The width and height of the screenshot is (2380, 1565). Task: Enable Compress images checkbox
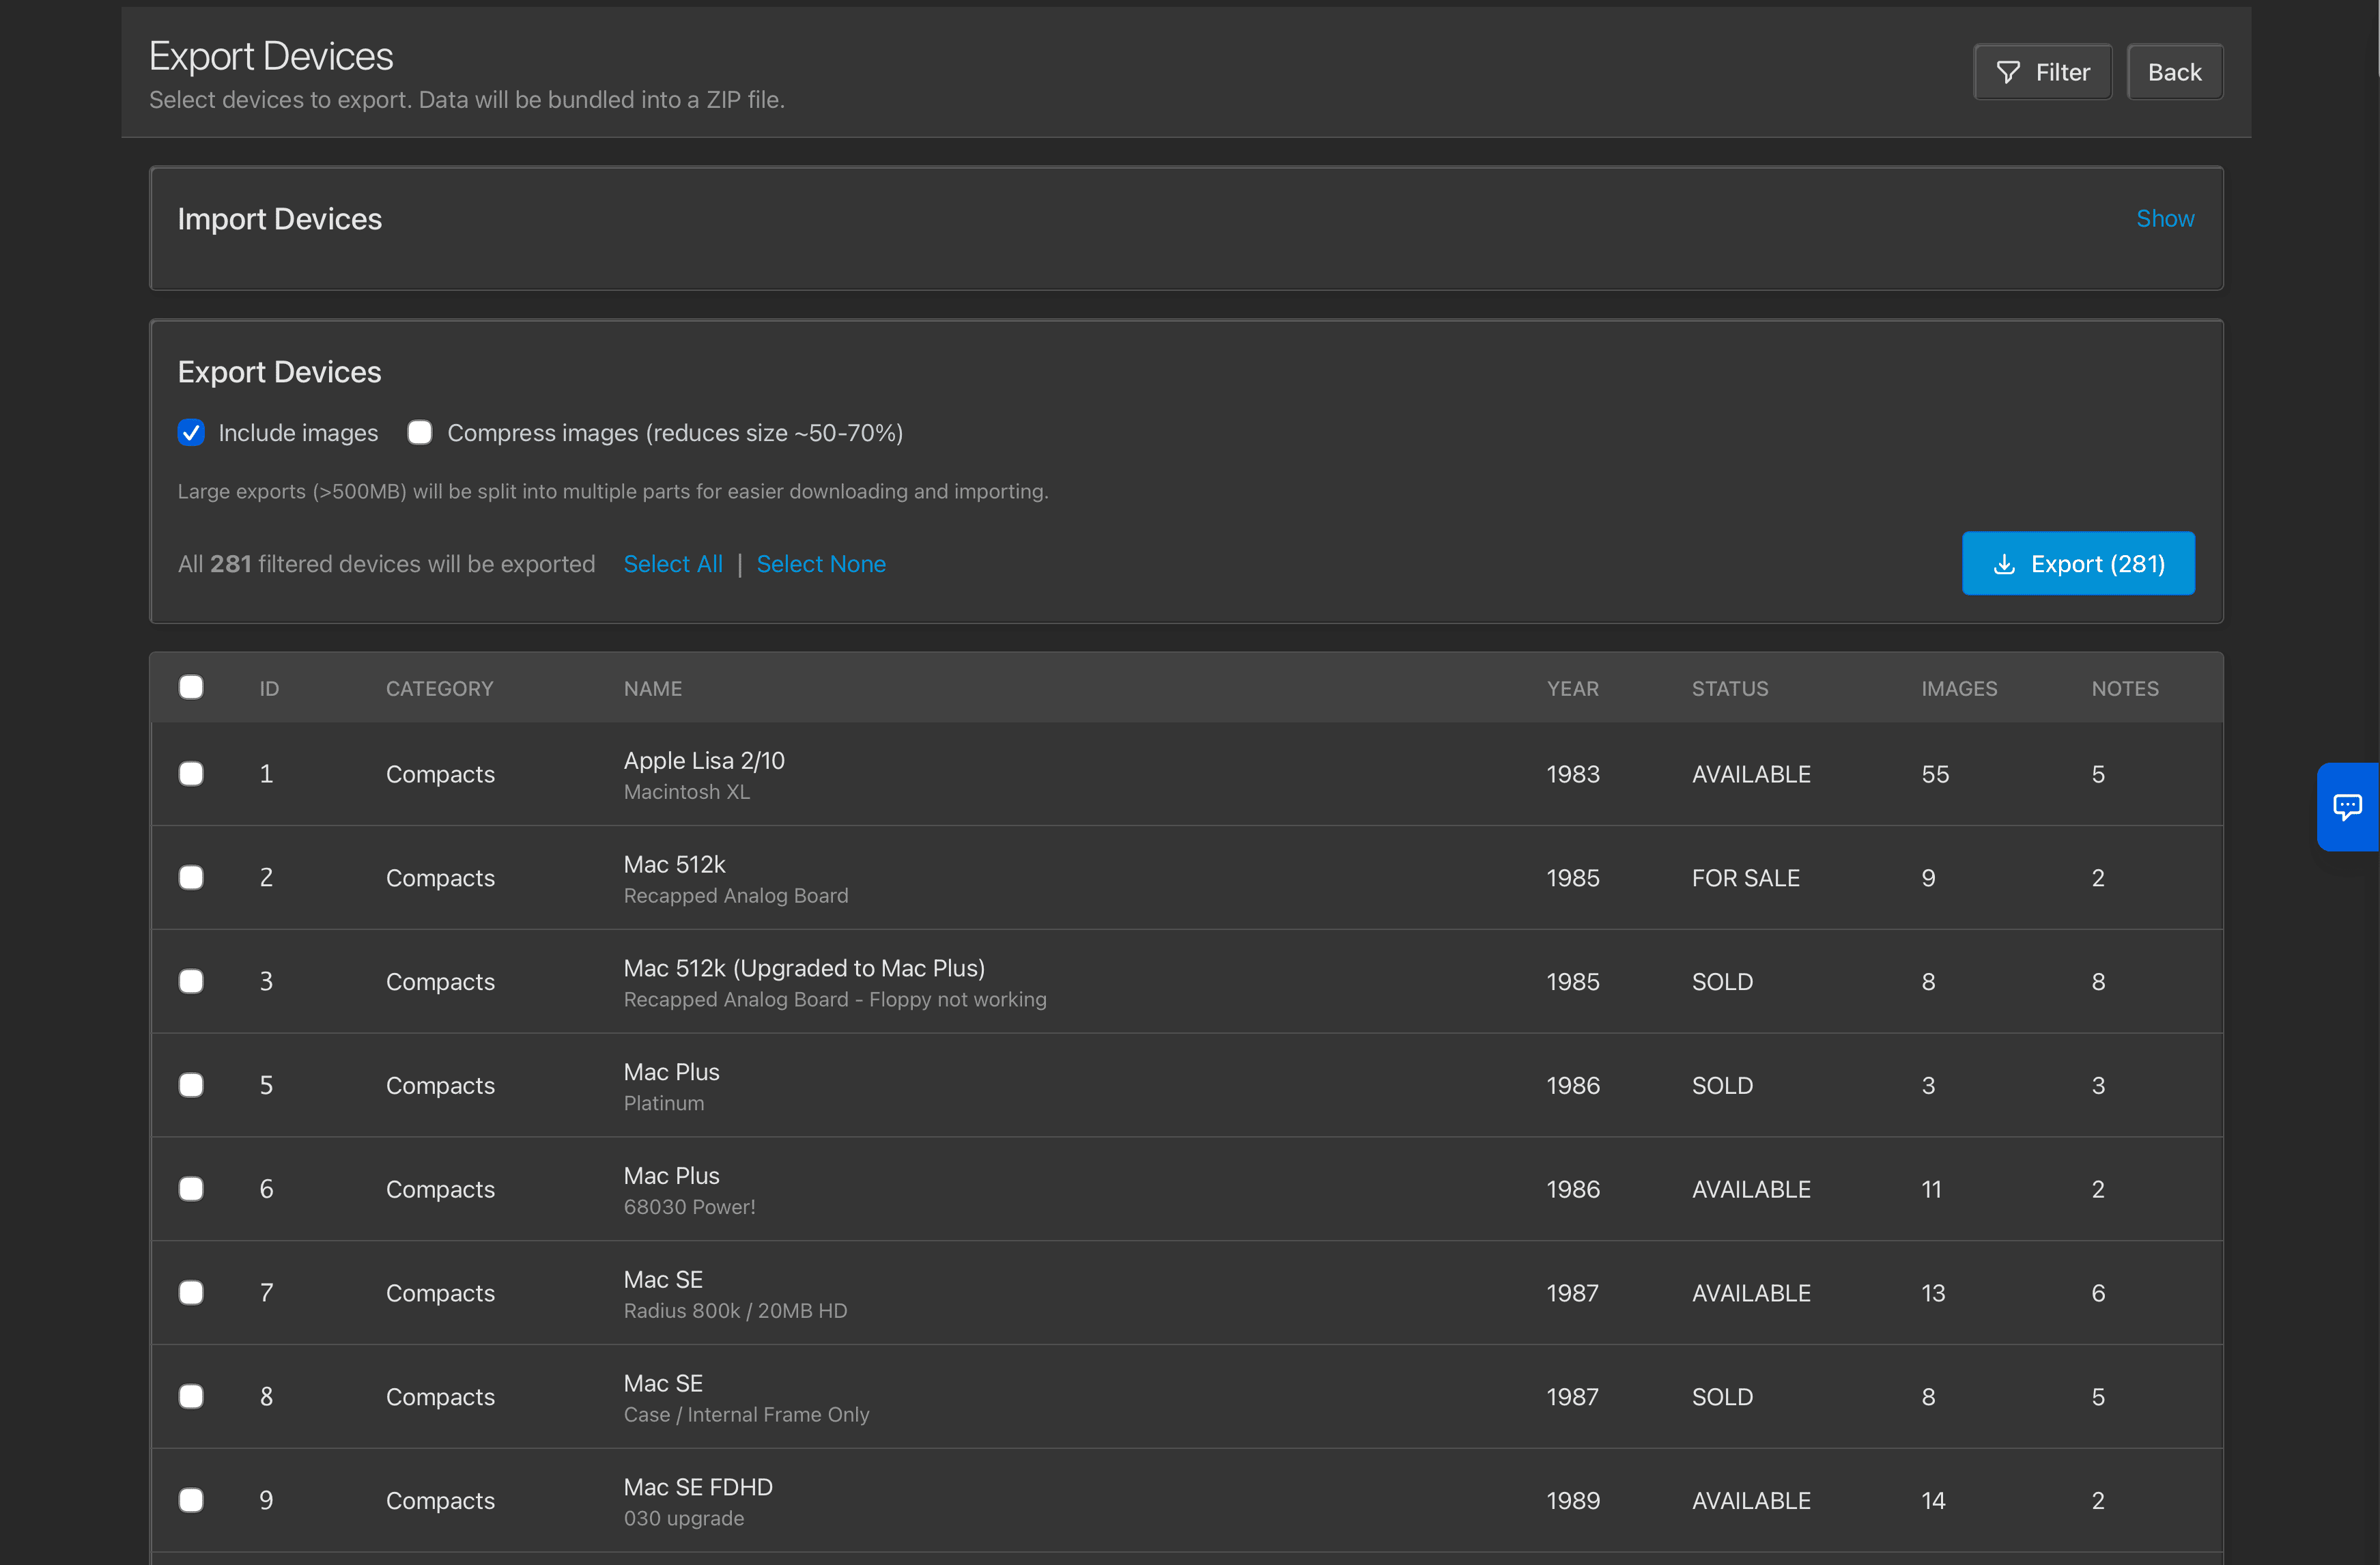click(x=420, y=433)
